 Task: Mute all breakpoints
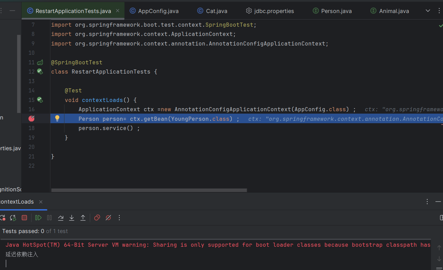(x=108, y=218)
